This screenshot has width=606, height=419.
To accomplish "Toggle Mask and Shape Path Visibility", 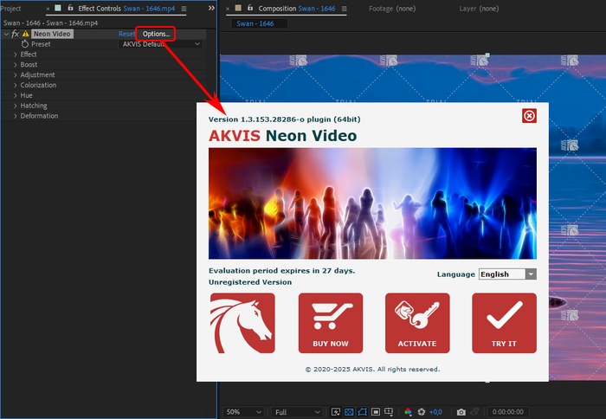I will [x=362, y=412].
